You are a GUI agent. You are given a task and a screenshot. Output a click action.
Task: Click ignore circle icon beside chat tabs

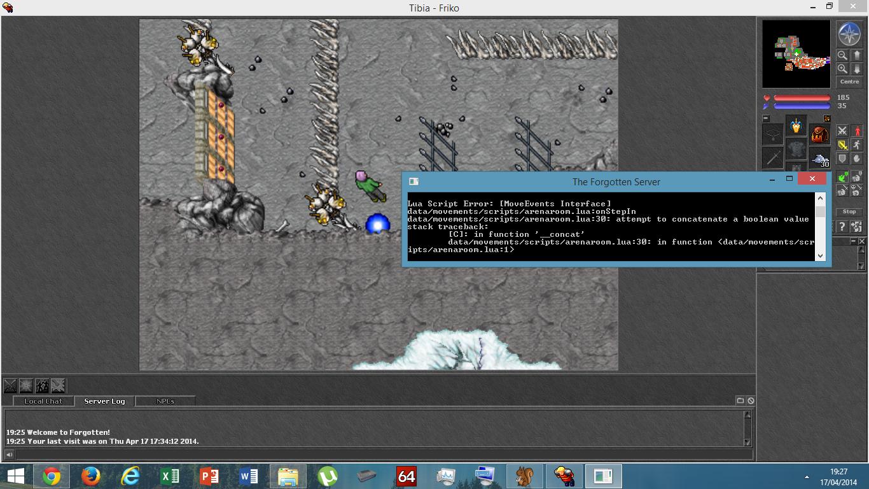click(x=751, y=400)
